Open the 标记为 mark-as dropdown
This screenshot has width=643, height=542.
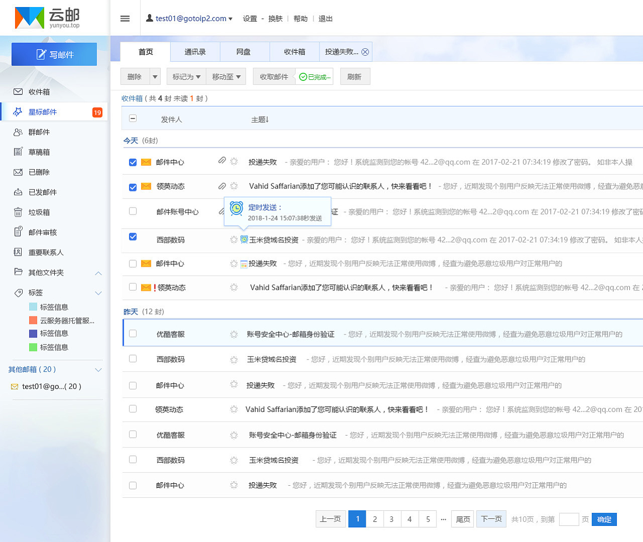[186, 76]
